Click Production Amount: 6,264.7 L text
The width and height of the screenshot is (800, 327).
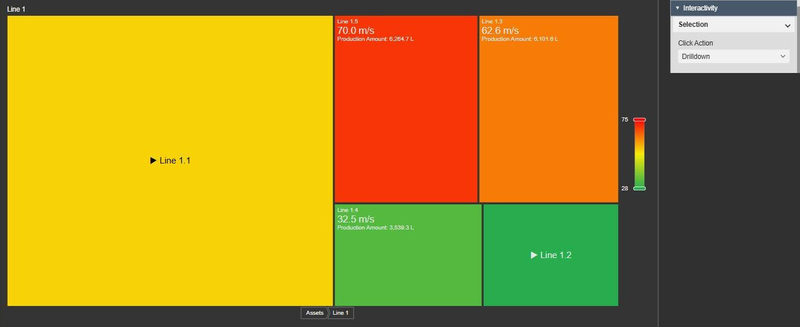375,39
